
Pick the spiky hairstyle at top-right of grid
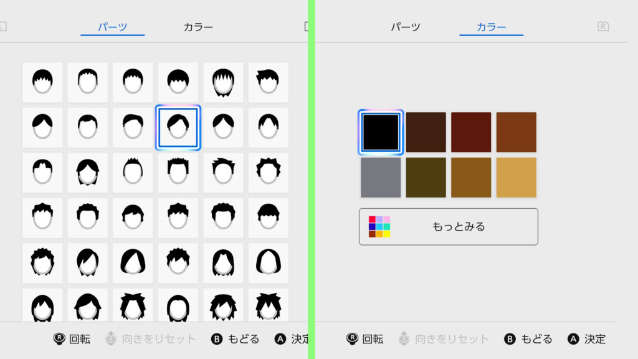point(268,82)
